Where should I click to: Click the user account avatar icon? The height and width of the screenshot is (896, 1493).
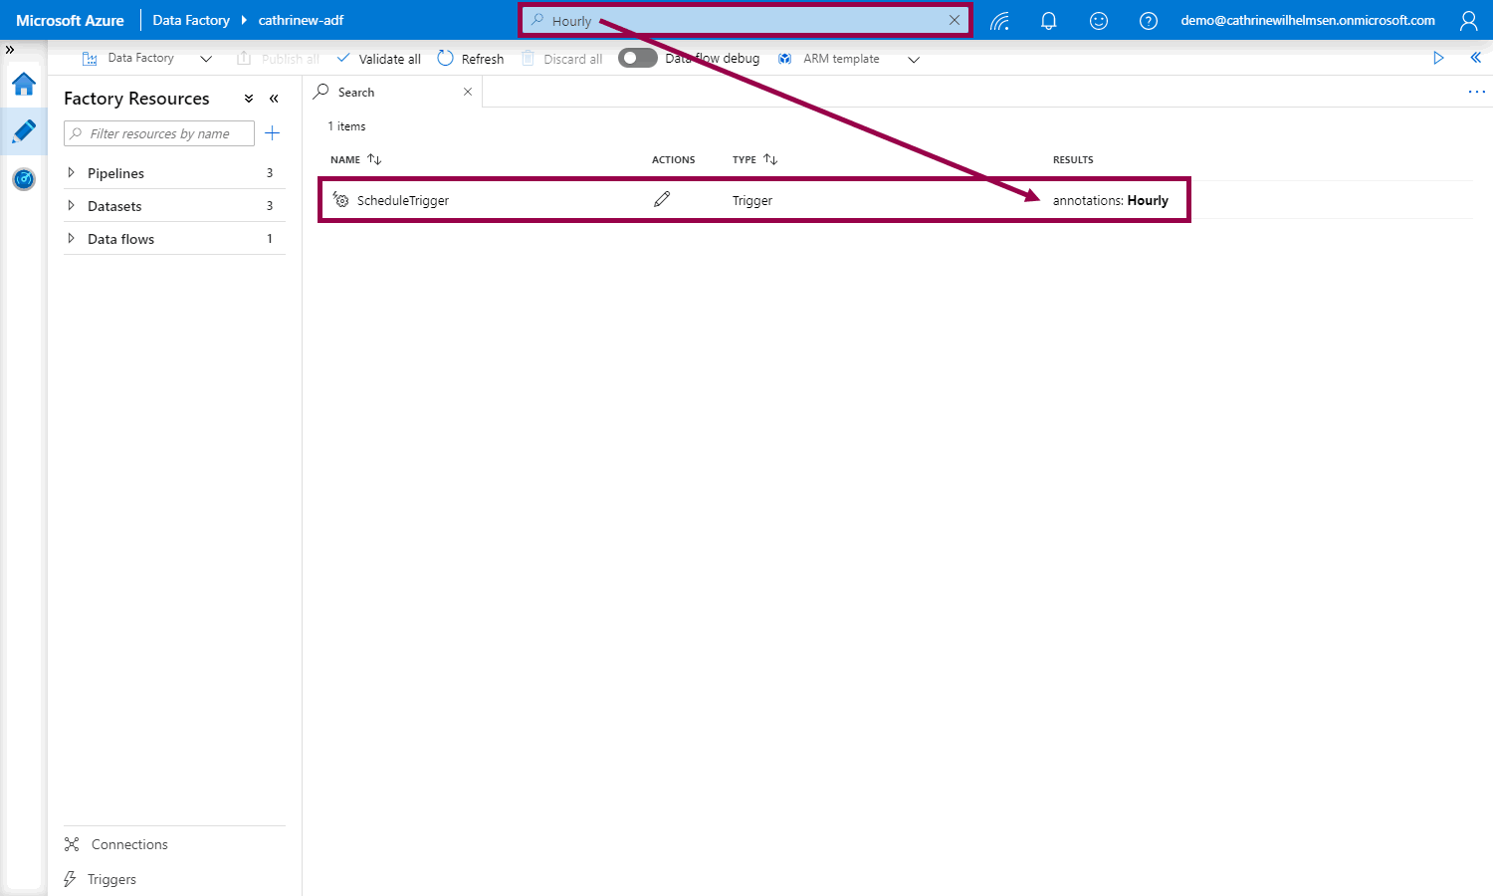(x=1468, y=21)
